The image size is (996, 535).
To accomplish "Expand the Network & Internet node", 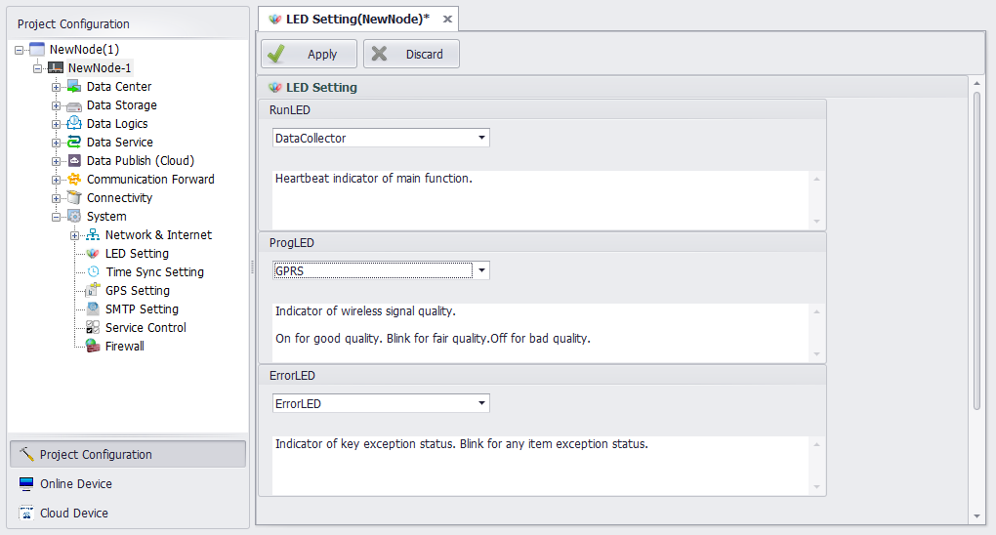I will pos(75,235).
